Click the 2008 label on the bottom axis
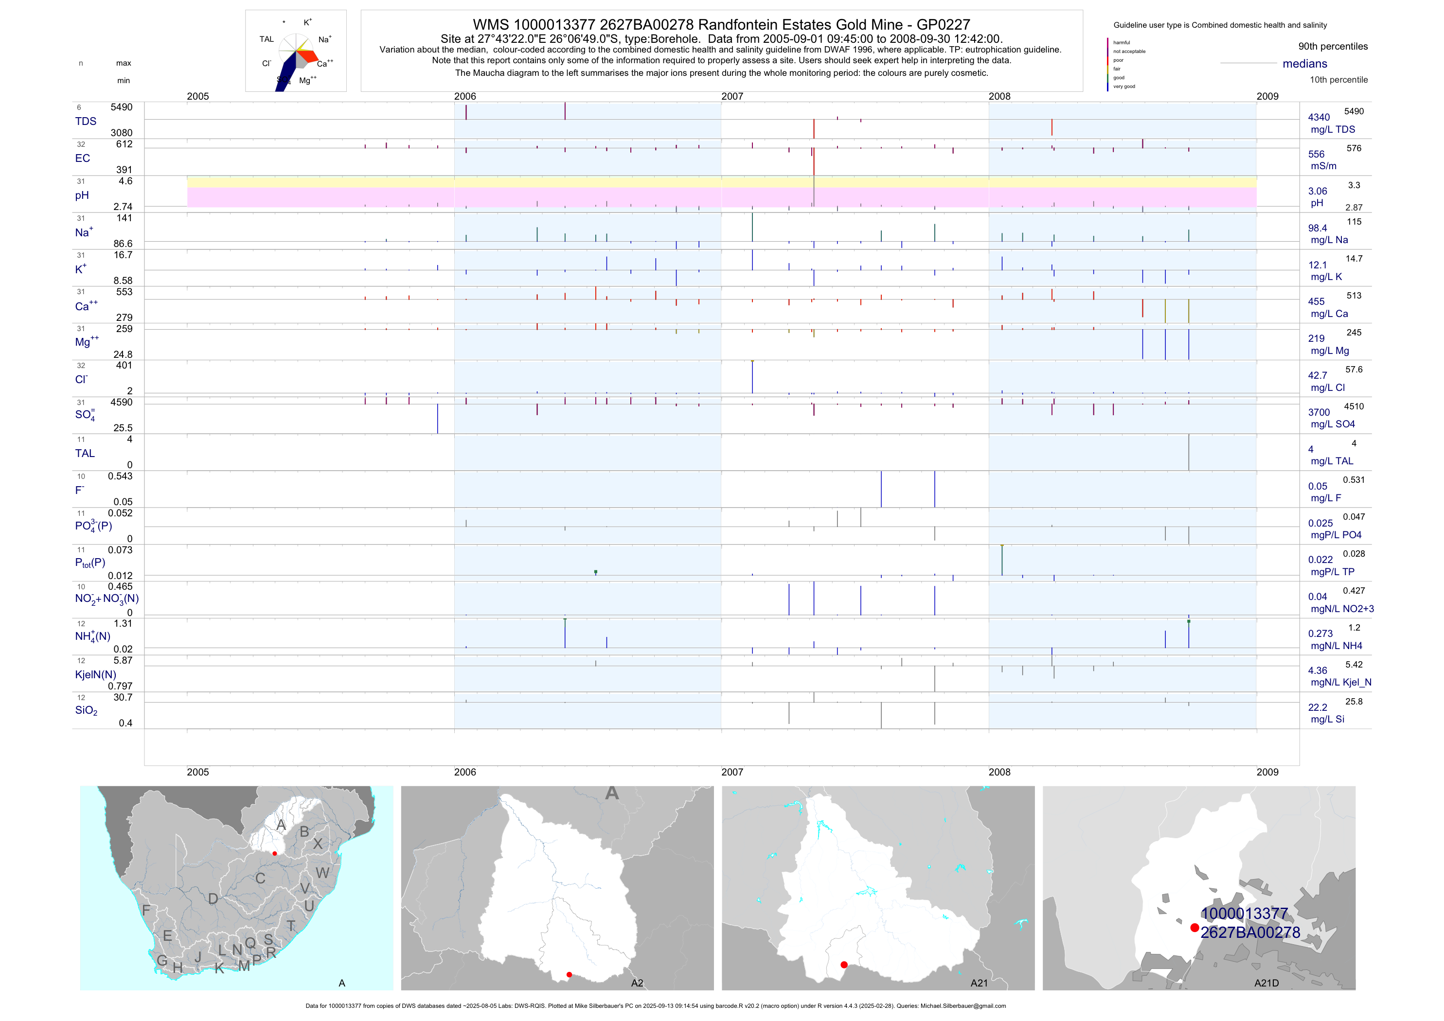1444x1021 pixels. [999, 772]
